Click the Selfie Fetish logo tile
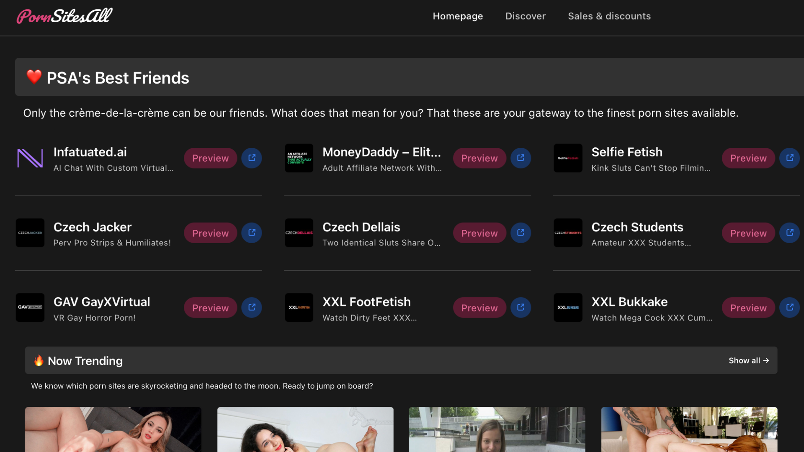The height and width of the screenshot is (452, 804). pos(568,158)
